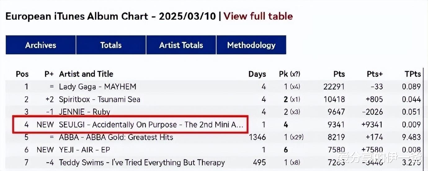Open the Artist Totals tab
The image size is (428, 171).
click(x=181, y=45)
